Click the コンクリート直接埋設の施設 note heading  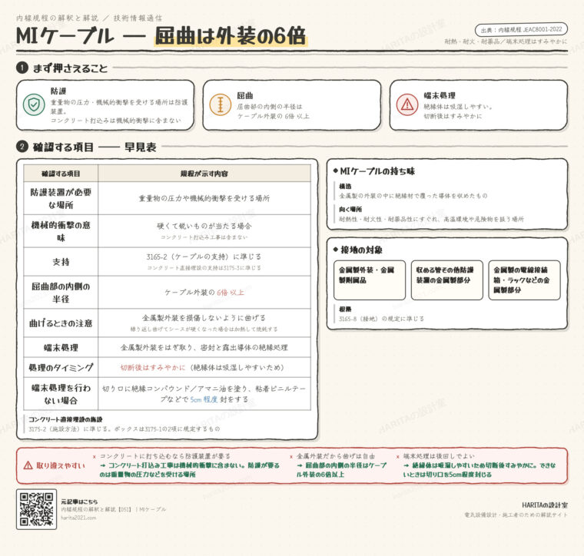coord(65,419)
